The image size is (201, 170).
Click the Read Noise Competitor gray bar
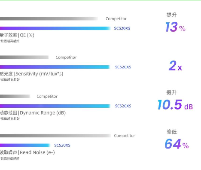[x=55, y=136]
